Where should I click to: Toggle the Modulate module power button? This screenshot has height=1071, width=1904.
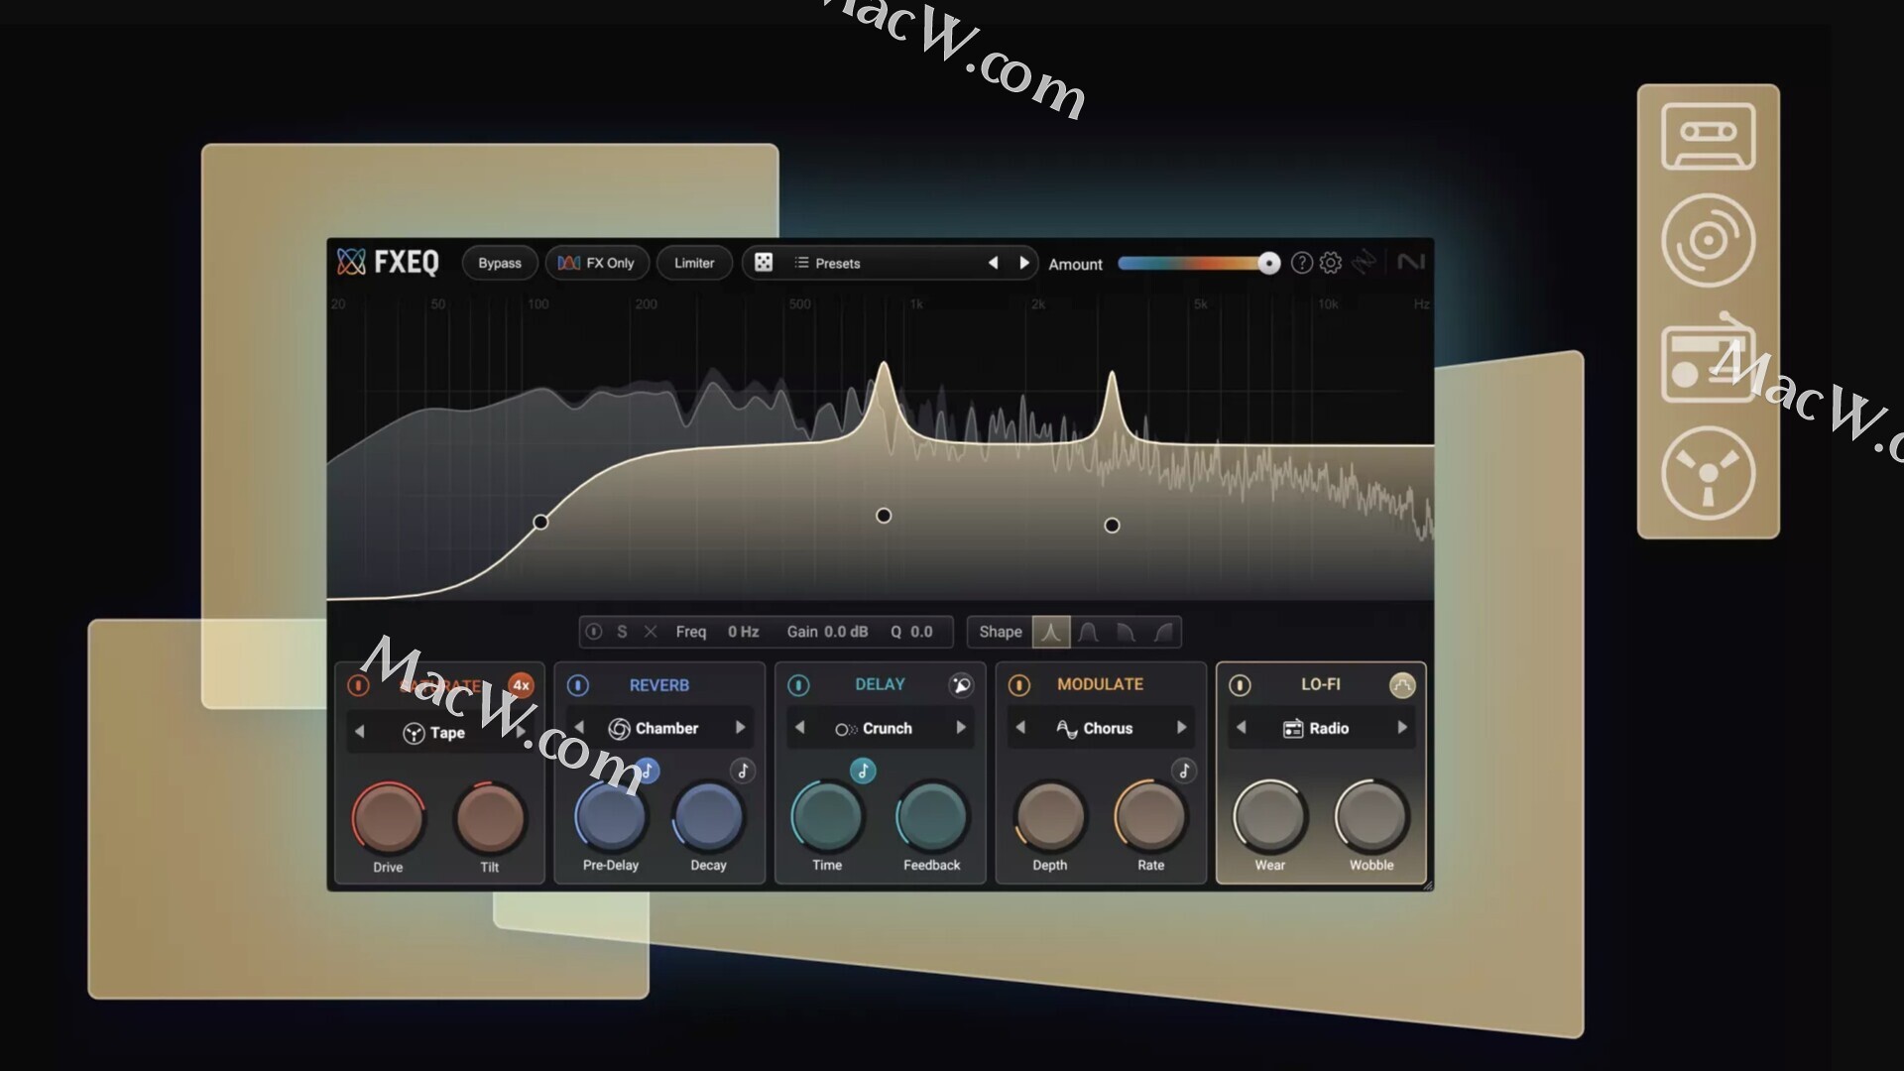[x=1018, y=685]
